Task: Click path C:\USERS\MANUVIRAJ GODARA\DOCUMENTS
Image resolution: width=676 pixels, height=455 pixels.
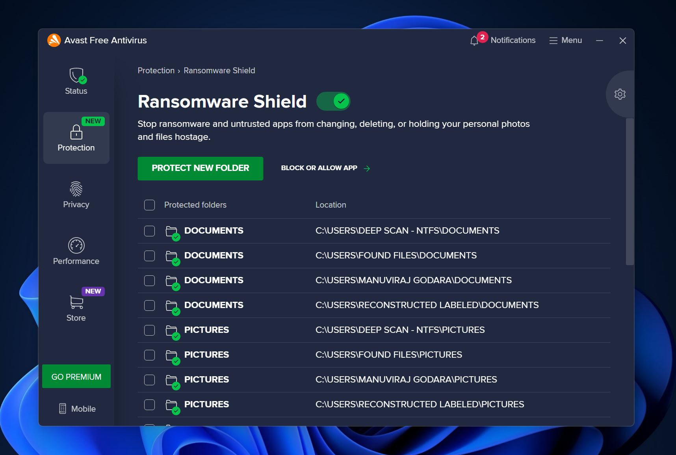Action: pyautogui.click(x=414, y=280)
